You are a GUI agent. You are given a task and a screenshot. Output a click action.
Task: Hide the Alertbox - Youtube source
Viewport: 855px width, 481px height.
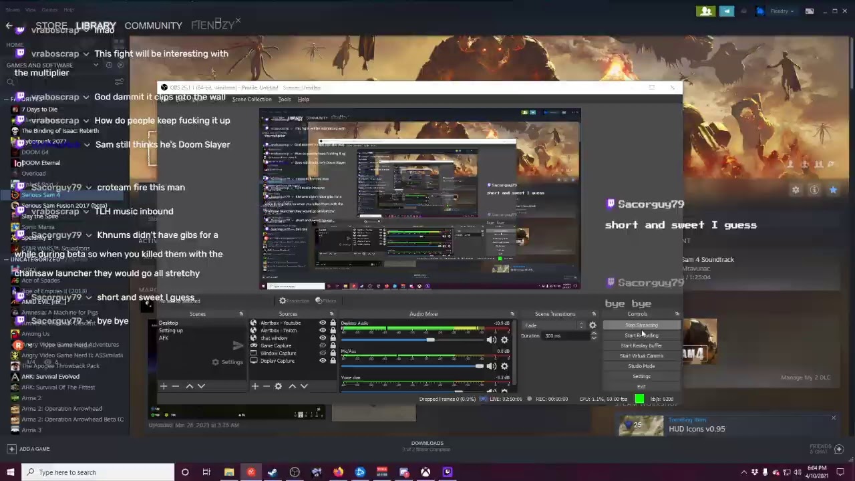(x=323, y=323)
